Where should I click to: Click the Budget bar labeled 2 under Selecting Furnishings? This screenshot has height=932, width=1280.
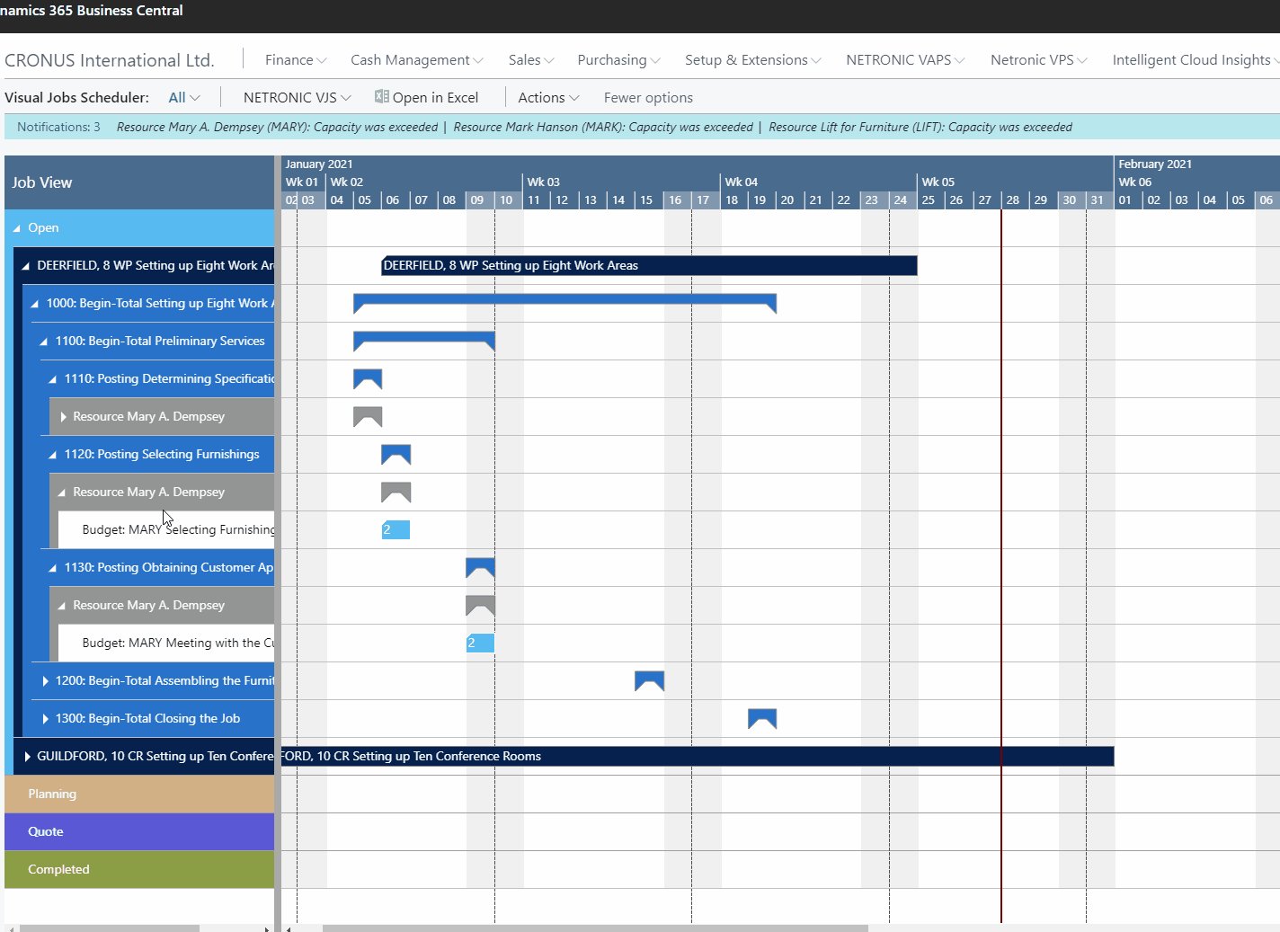point(396,529)
